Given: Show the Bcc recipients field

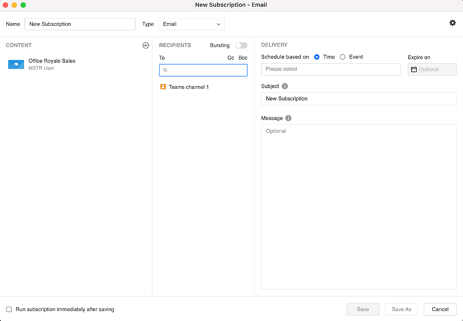Looking at the screenshot, I should [x=243, y=58].
